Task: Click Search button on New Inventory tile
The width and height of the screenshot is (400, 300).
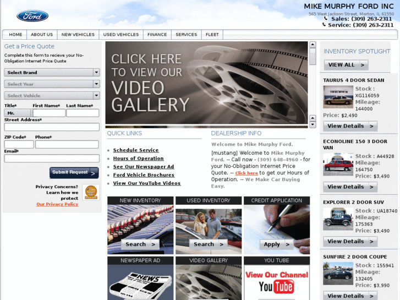Action: (140, 244)
